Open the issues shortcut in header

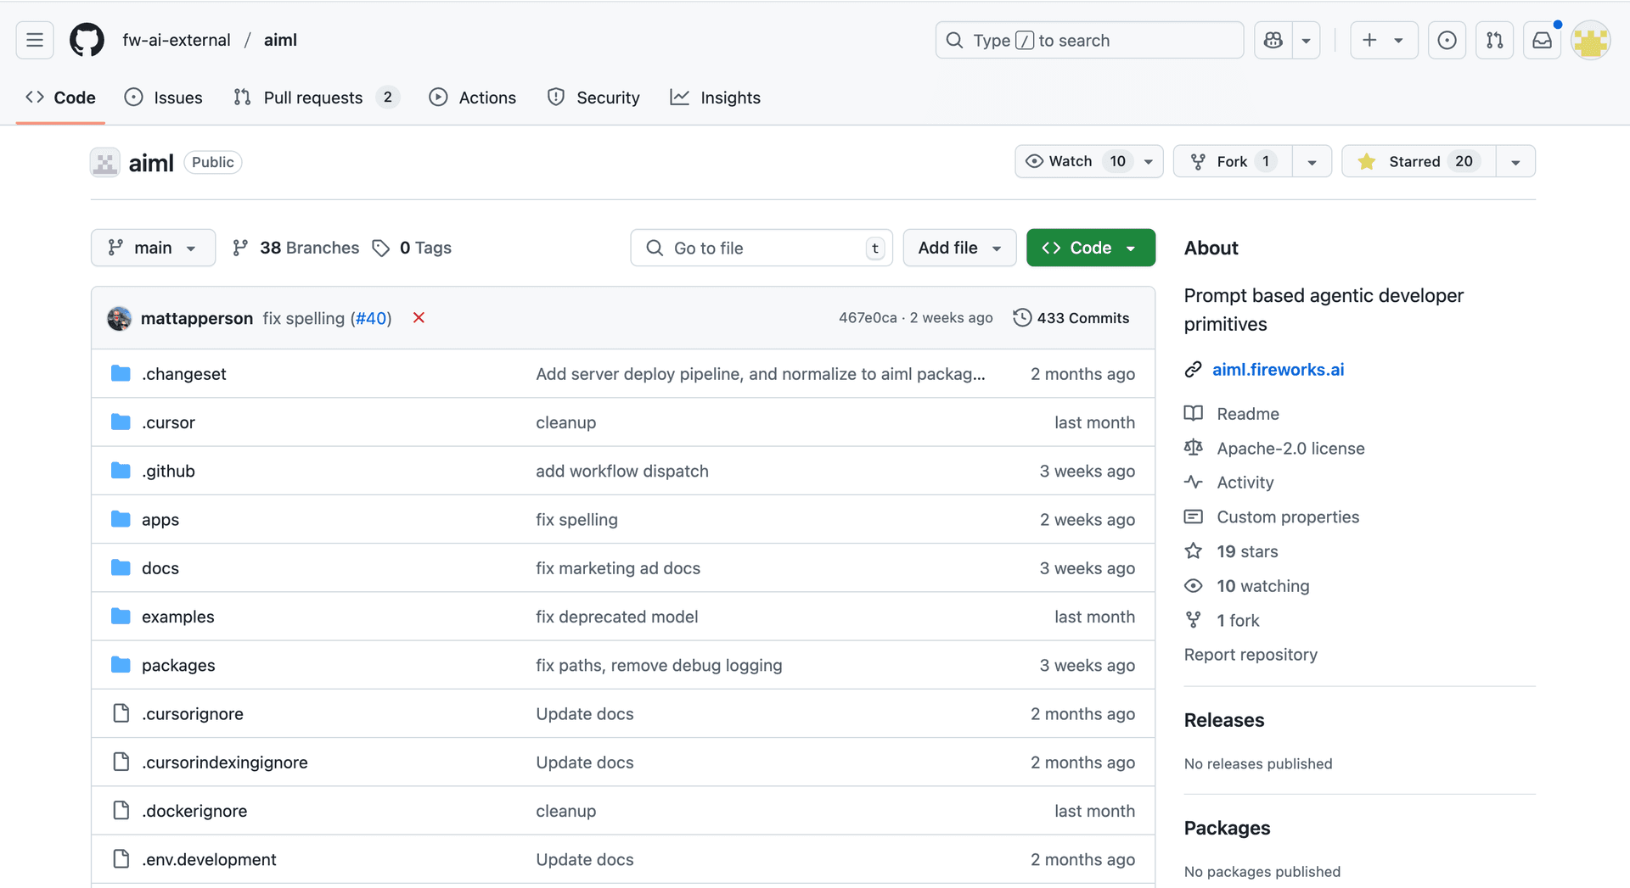(x=1447, y=40)
